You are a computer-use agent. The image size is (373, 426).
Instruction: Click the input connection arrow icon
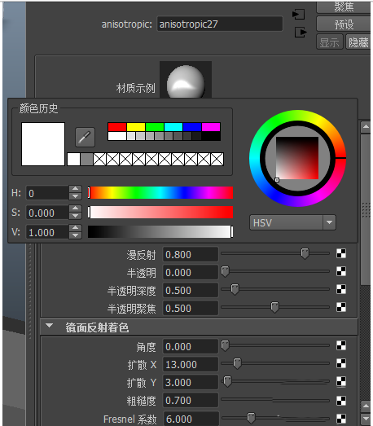point(299,14)
